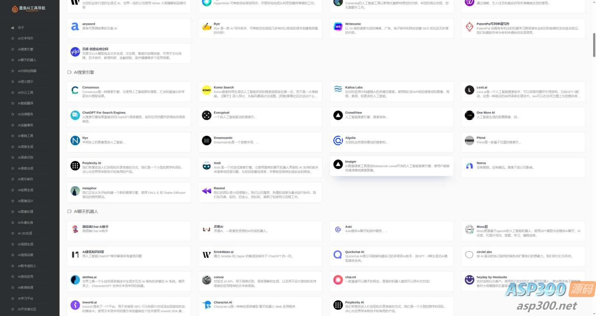Open the Komo Search yellow icon
596x316 pixels.
207,90
